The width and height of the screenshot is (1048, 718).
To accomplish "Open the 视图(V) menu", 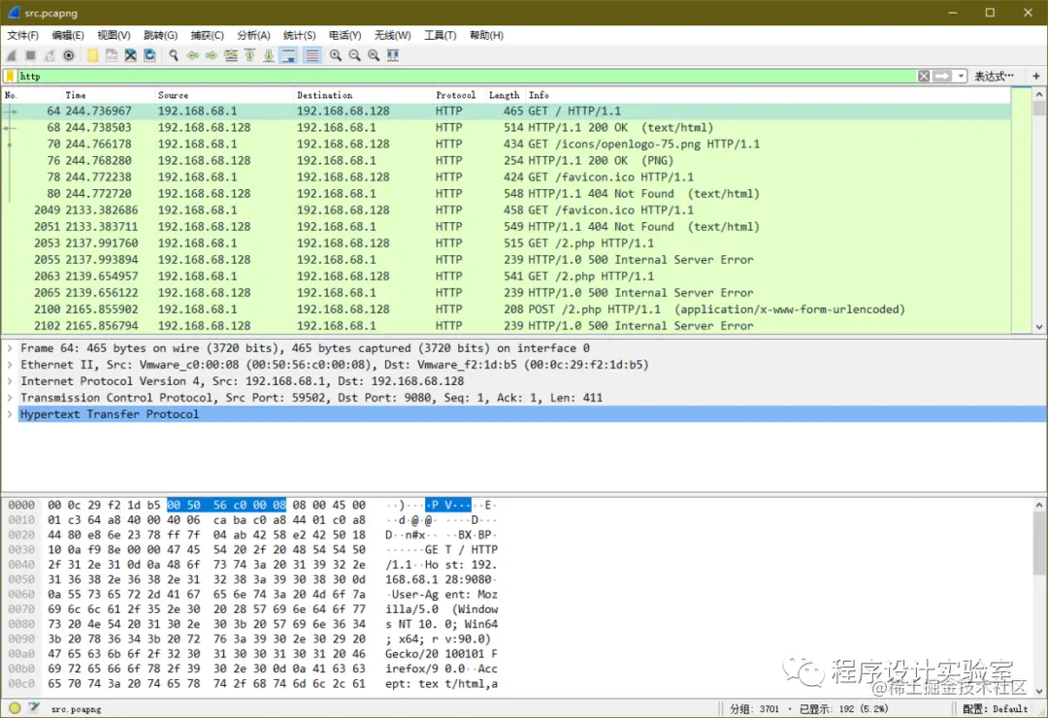I will pos(114,35).
